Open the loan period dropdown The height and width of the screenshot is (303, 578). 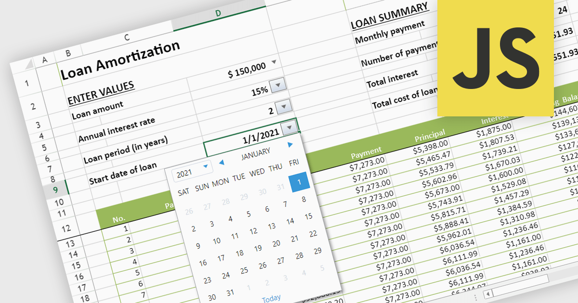pos(283,106)
